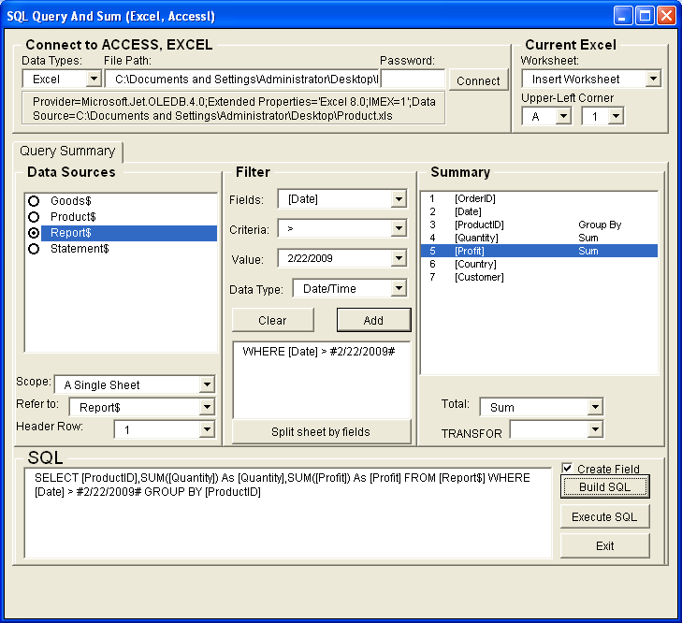The image size is (682, 623).
Task: Open the filter Criteria dropdown
Action: pos(398,229)
